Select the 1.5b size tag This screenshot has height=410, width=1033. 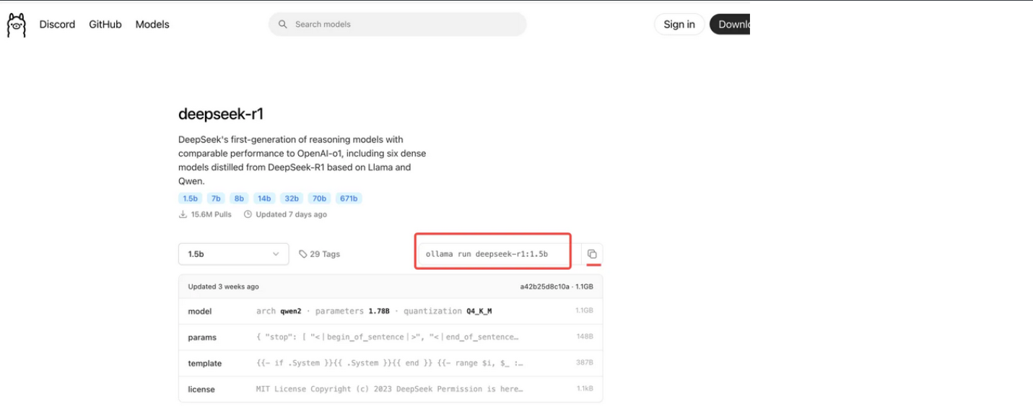tap(191, 199)
